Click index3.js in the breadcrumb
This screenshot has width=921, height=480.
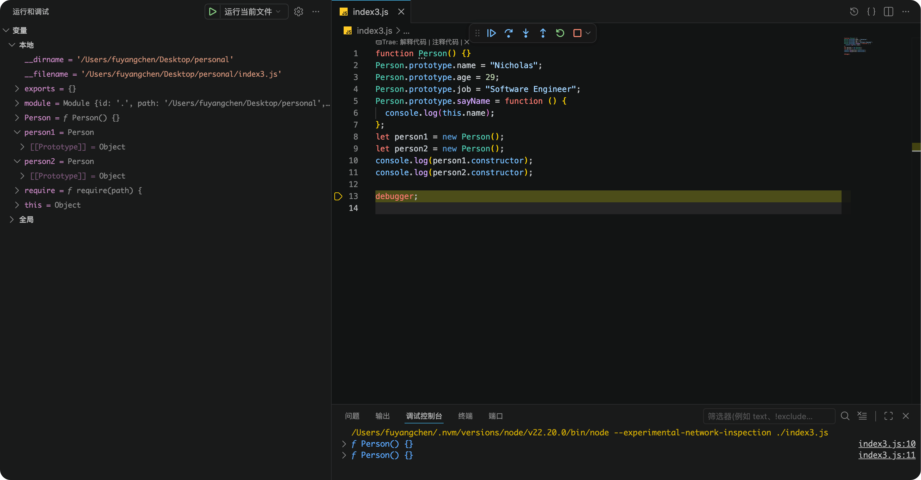374,31
